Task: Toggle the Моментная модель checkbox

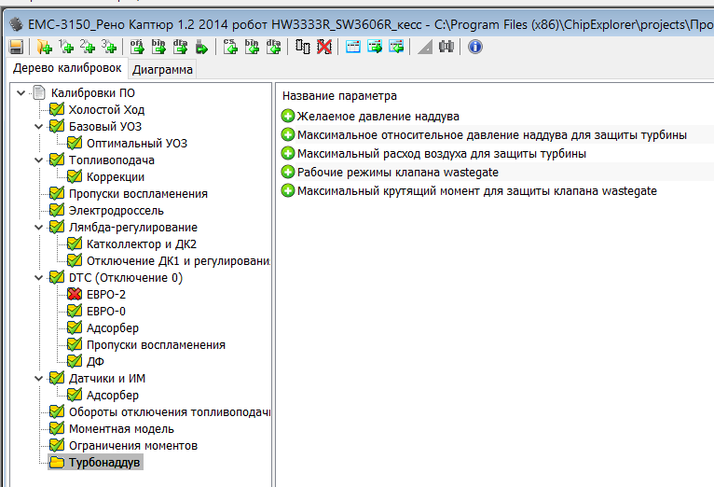Action: coord(57,429)
